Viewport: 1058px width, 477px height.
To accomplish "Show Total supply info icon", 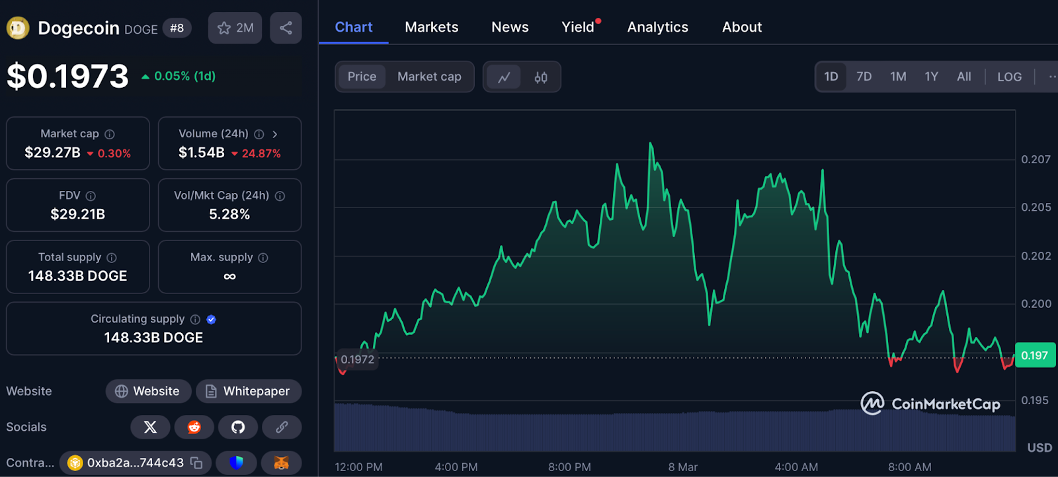I will pyautogui.click(x=112, y=258).
